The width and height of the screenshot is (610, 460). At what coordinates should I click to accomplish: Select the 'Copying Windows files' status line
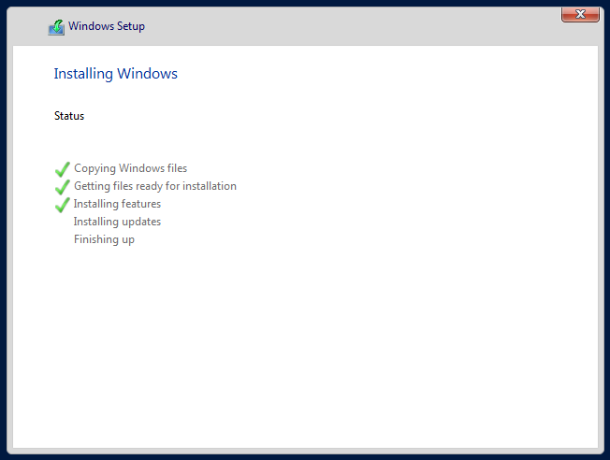(130, 168)
